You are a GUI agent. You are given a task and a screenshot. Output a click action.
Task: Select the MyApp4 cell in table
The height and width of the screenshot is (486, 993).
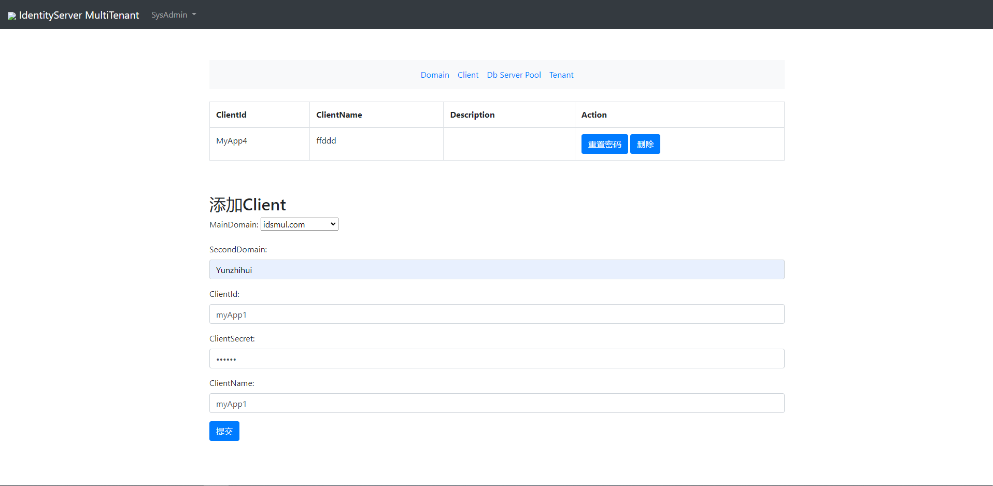coord(260,144)
